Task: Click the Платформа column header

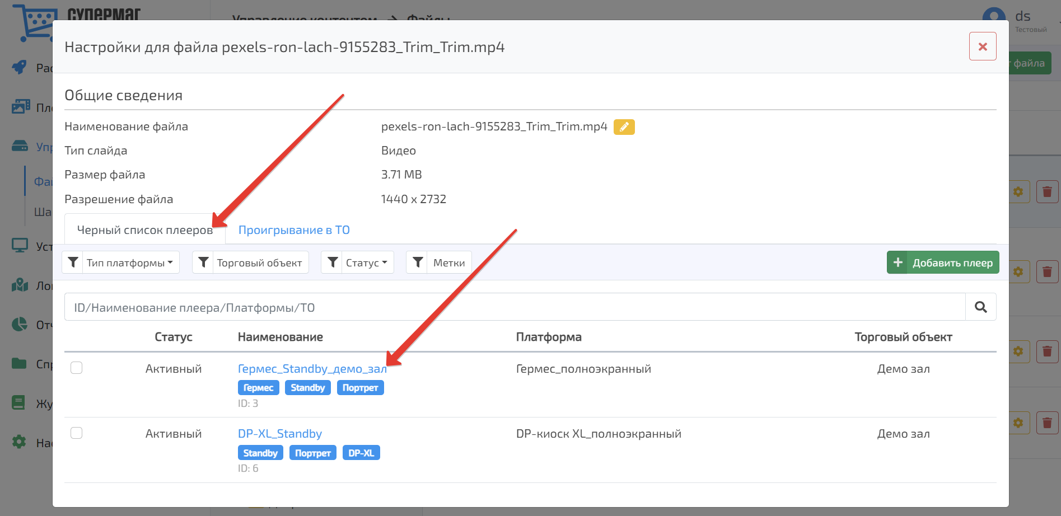Action: coord(549,337)
